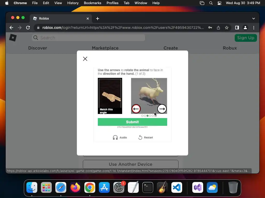Screen dimensions: 265x198
Task: Open the Marketplace page
Action: (x=105, y=48)
